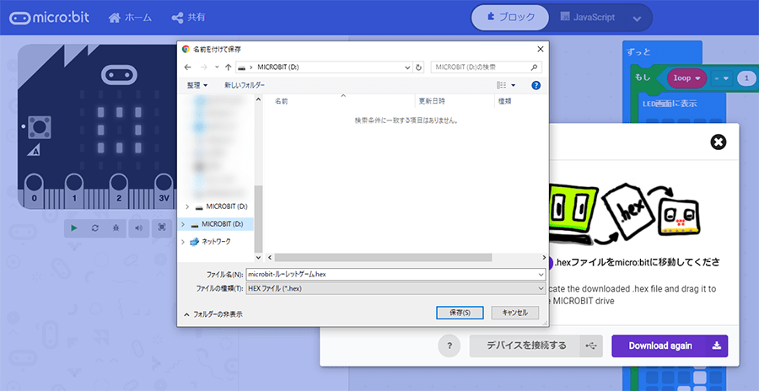The width and height of the screenshot is (759, 391).
Task: Open the blue help icon in dialog
Action: pyautogui.click(x=536, y=85)
